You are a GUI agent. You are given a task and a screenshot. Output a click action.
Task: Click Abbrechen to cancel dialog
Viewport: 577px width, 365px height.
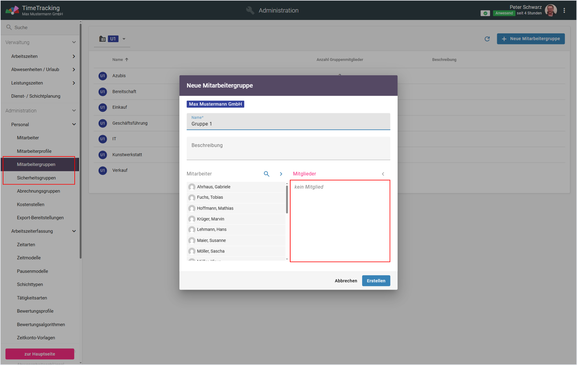(x=346, y=281)
